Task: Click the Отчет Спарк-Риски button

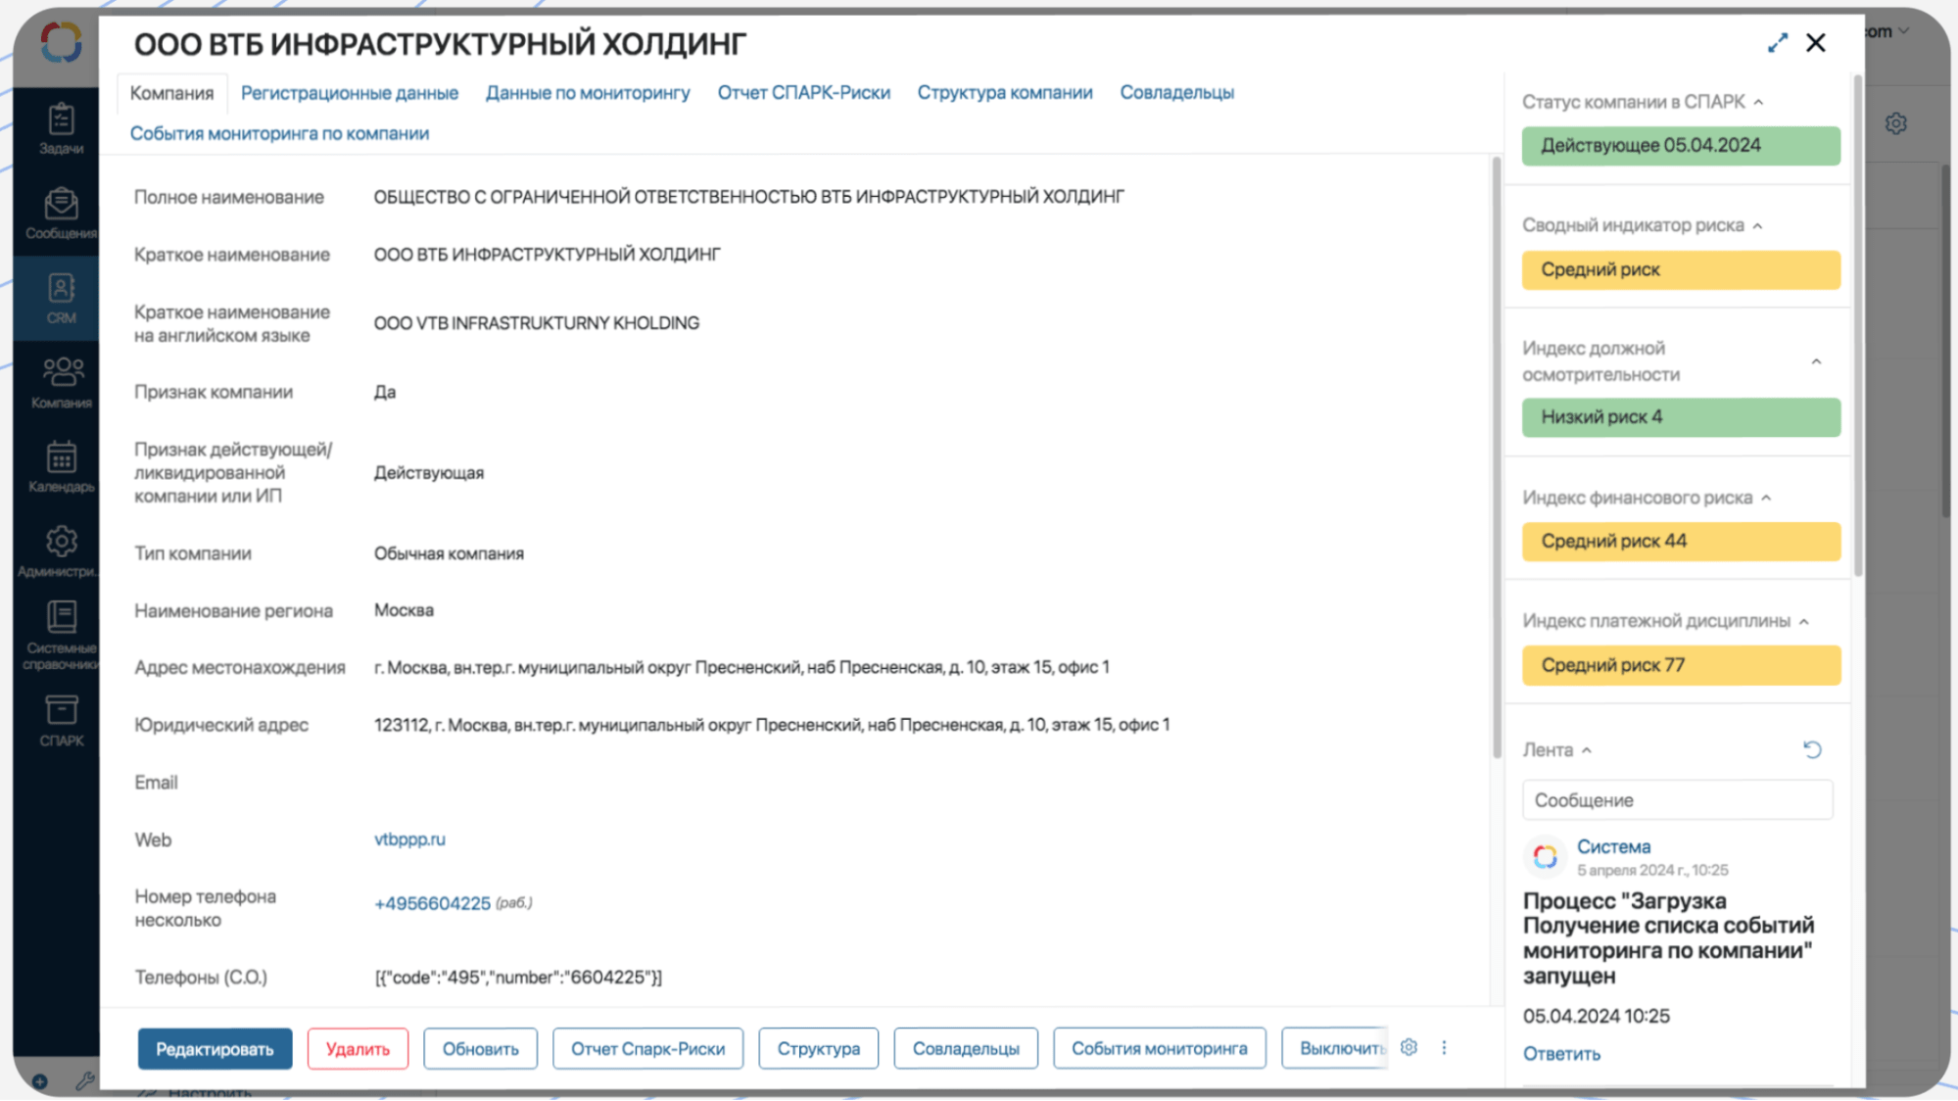Action: 647,1048
